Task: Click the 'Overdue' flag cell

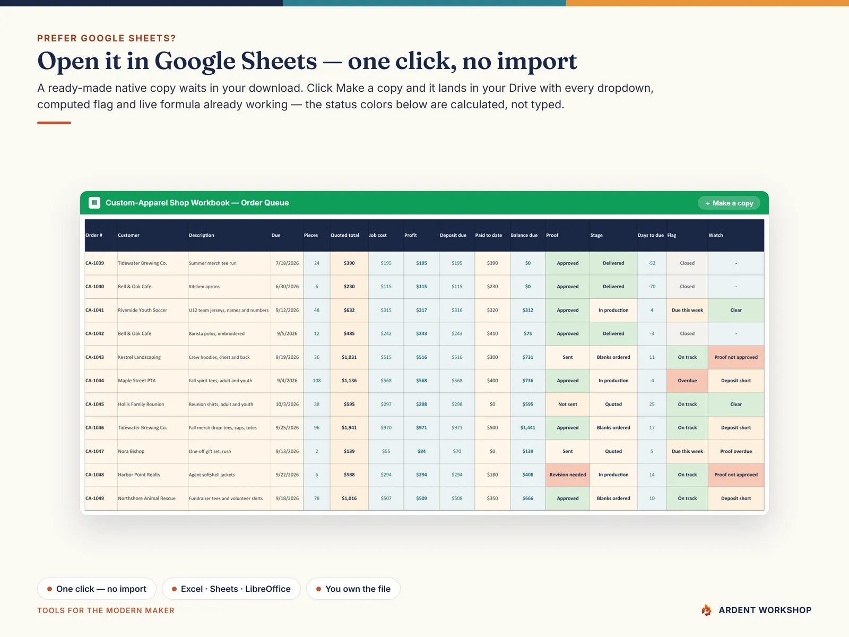Action: (687, 381)
